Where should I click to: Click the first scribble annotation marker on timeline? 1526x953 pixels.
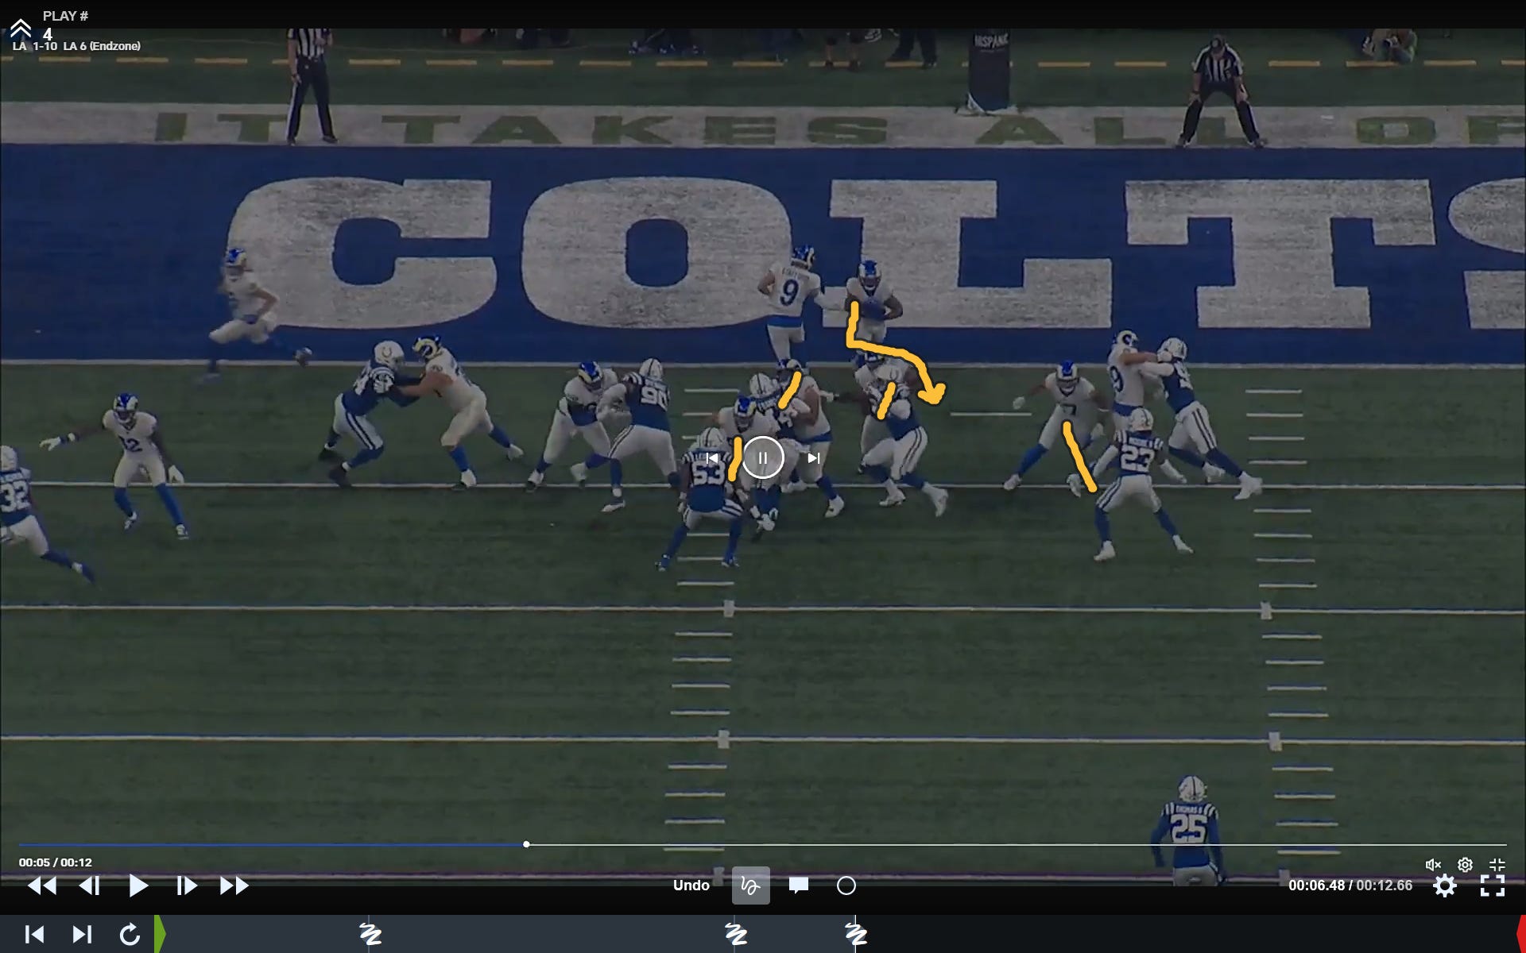pyautogui.click(x=370, y=933)
